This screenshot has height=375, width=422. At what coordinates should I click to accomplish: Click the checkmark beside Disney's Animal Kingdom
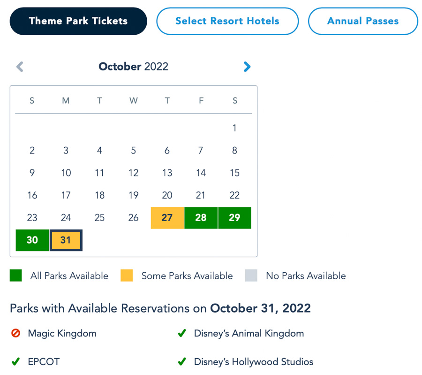click(x=182, y=334)
